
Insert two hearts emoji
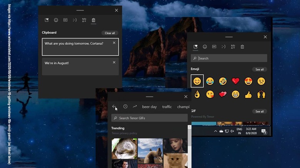(x=223, y=94)
